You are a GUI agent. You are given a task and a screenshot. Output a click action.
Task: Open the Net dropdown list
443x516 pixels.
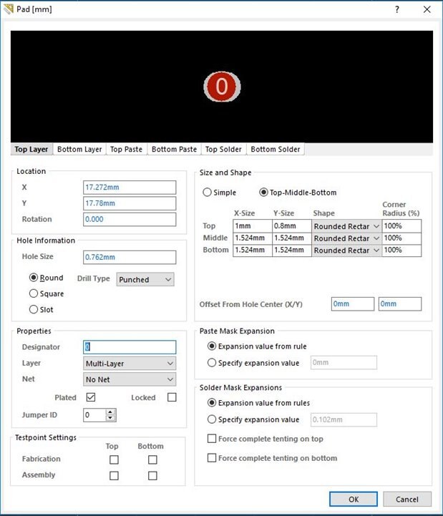[130, 379]
